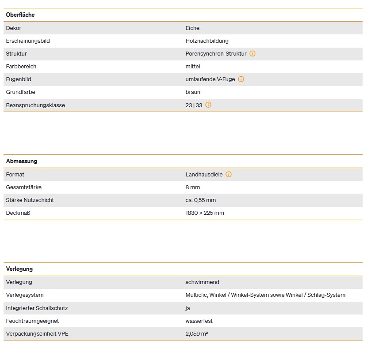Viewport: 371px width, 348px height.
Task: Select the 'Landhausdiele' value text
Action: [x=204, y=174]
